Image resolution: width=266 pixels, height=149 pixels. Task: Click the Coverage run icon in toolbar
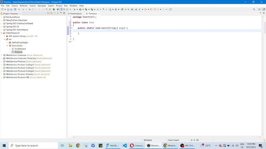coord(86,10)
